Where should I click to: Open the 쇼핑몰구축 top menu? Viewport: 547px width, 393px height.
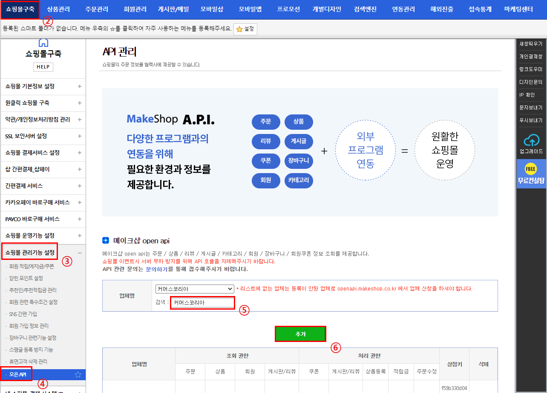20,9
